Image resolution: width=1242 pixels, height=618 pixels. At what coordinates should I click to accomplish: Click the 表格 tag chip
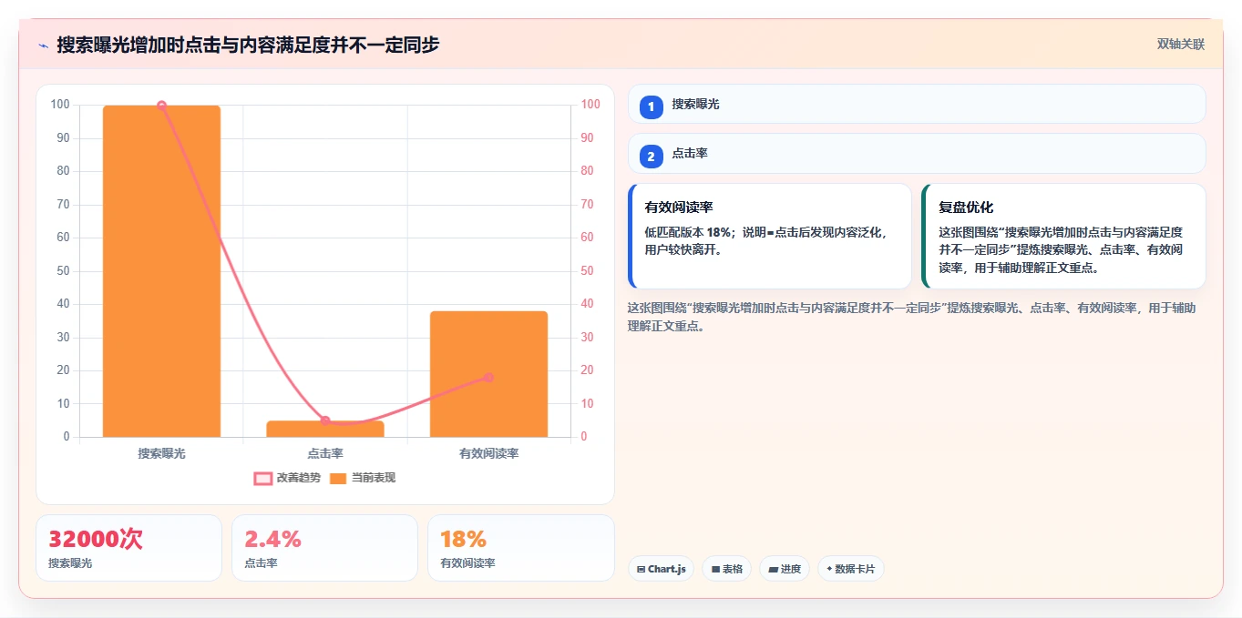click(x=726, y=569)
